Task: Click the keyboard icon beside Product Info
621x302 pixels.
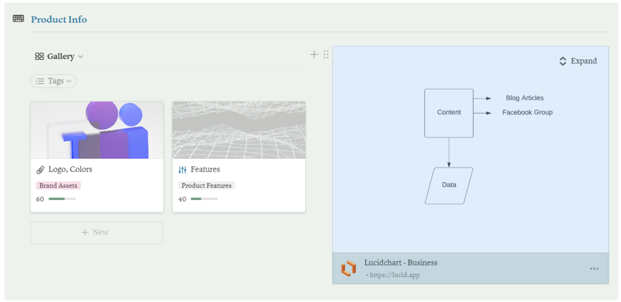Action: coord(19,19)
